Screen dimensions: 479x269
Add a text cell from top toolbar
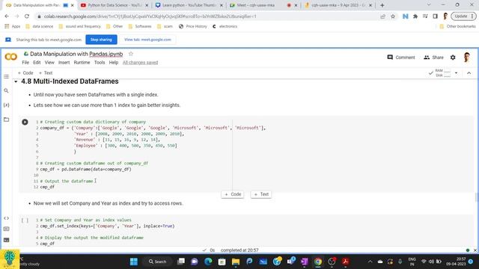46,73
